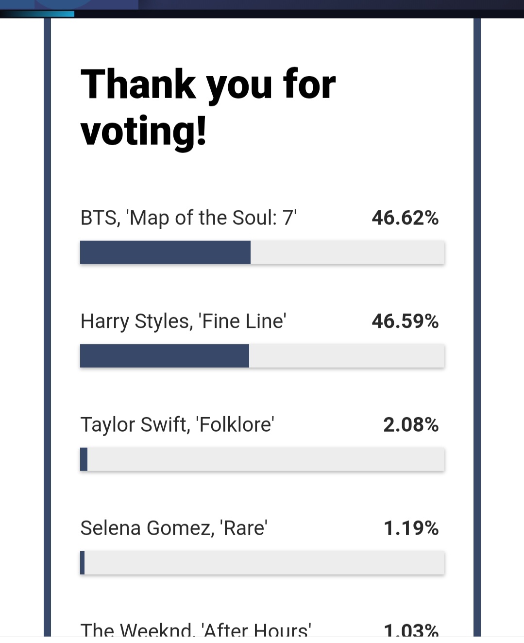Image resolution: width=524 pixels, height=643 pixels.
Task: Click the 46.62% result value
Action: click(405, 218)
